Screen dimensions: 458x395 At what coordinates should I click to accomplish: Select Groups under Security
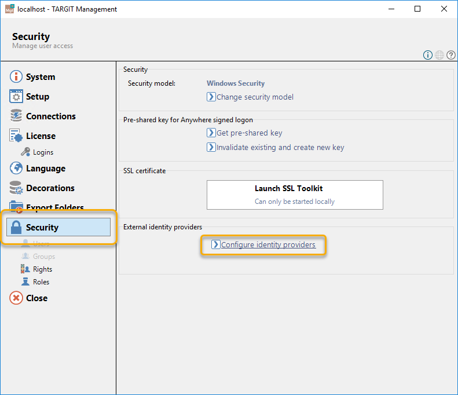pos(44,257)
